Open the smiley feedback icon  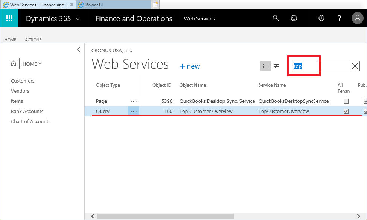click(294, 18)
